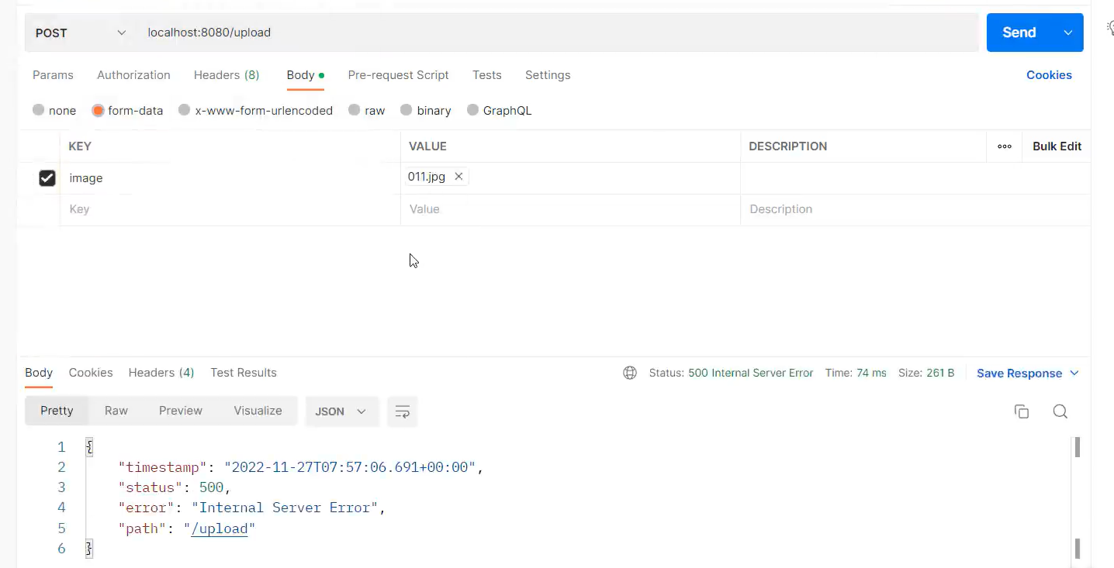Viewport: 1114px width, 568px height.
Task: Go to the Pre-request Script tab
Action: click(x=398, y=75)
